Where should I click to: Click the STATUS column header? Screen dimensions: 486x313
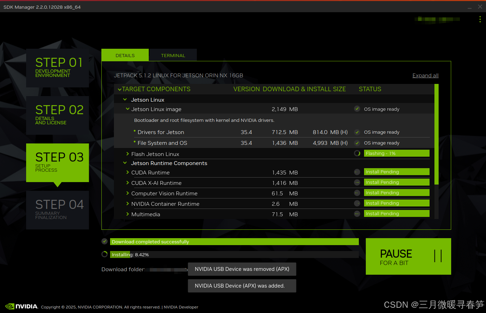[x=370, y=89]
